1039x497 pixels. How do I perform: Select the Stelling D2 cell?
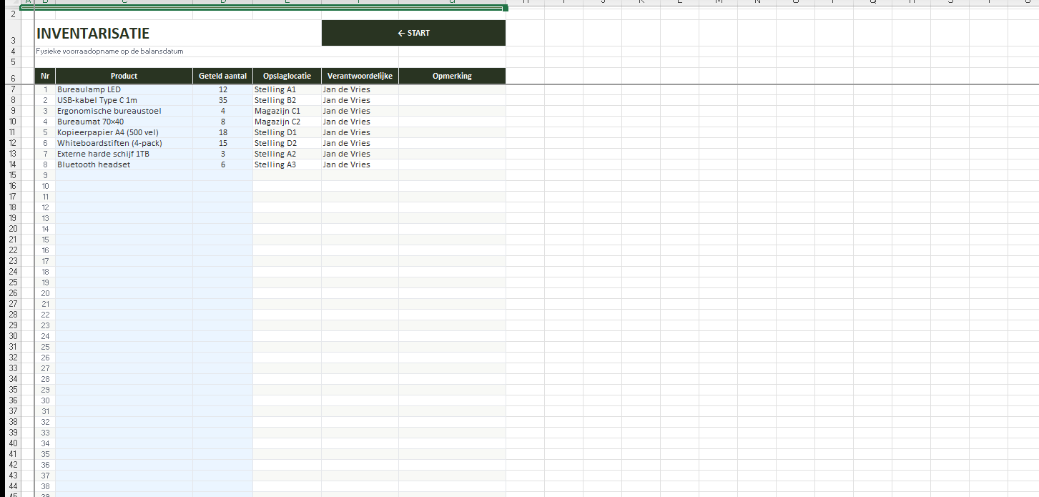pyautogui.click(x=275, y=143)
